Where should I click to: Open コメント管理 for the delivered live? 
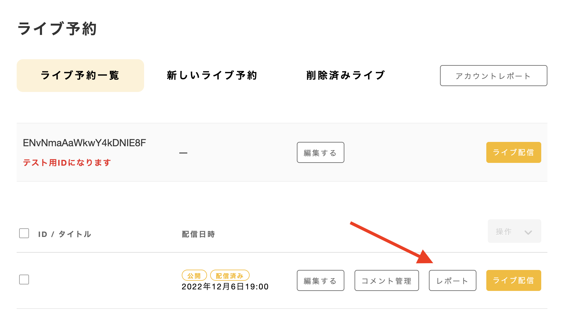(386, 280)
